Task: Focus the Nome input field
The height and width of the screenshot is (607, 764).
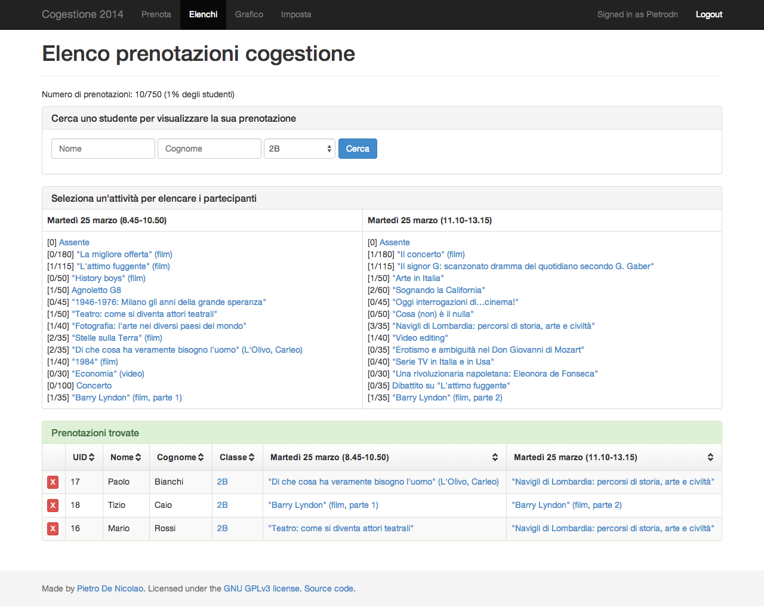Action: click(103, 149)
